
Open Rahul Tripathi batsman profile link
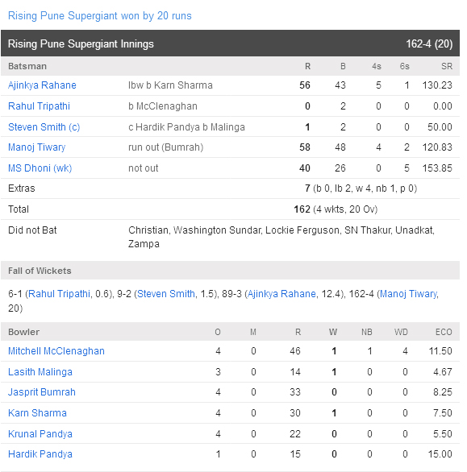point(39,106)
